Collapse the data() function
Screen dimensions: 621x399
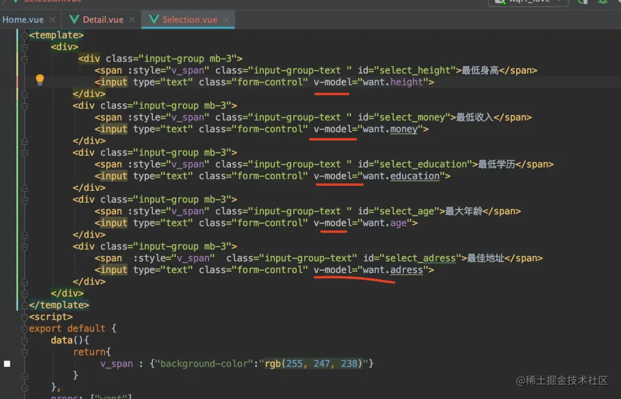click(x=25, y=341)
